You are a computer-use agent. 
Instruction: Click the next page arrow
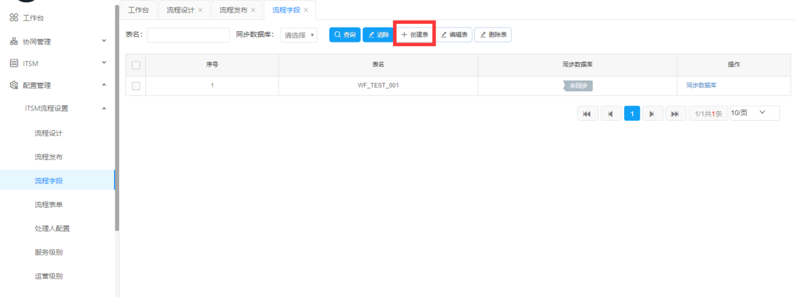[652, 114]
